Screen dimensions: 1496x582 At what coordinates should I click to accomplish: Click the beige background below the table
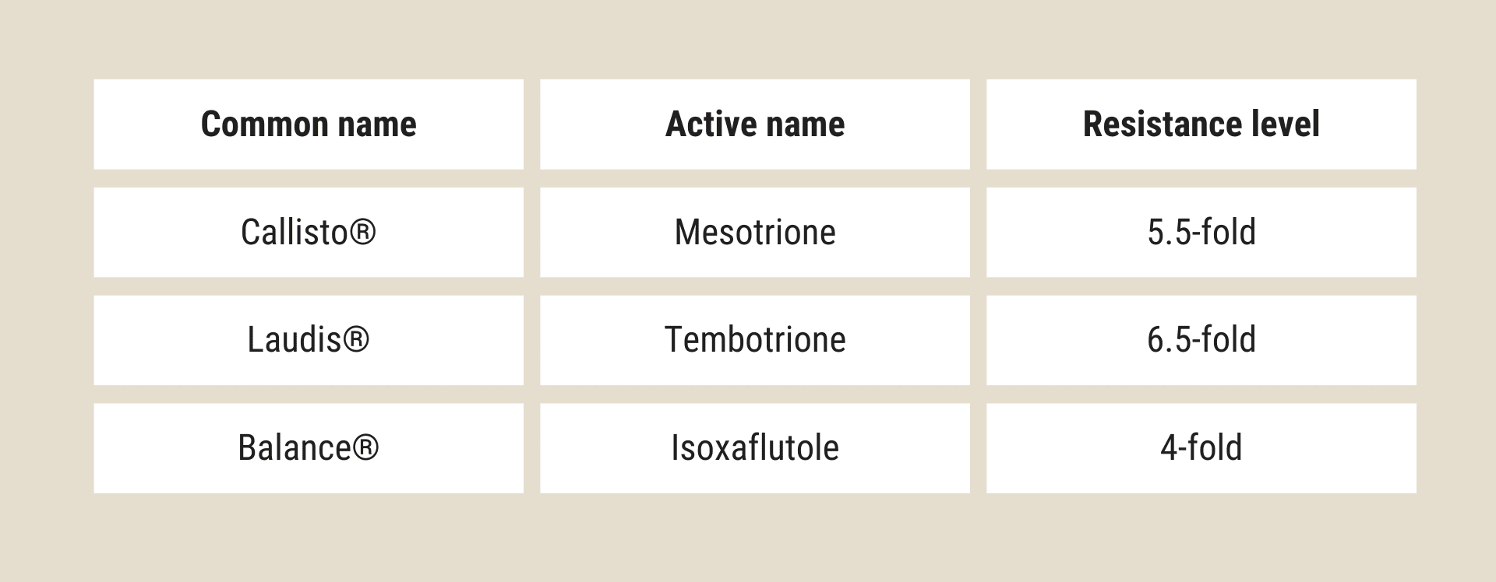pos(748,538)
